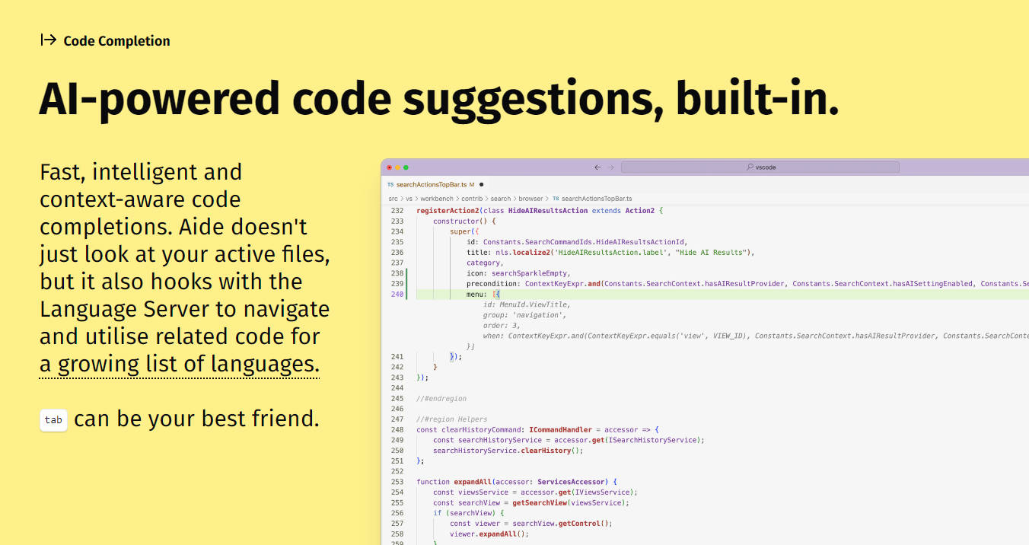Click the TS icon on the editor tab
Screen dimensions: 1029x545
390,185
